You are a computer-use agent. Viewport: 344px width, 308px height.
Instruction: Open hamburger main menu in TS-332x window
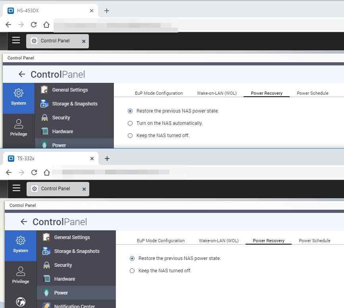click(x=16, y=188)
